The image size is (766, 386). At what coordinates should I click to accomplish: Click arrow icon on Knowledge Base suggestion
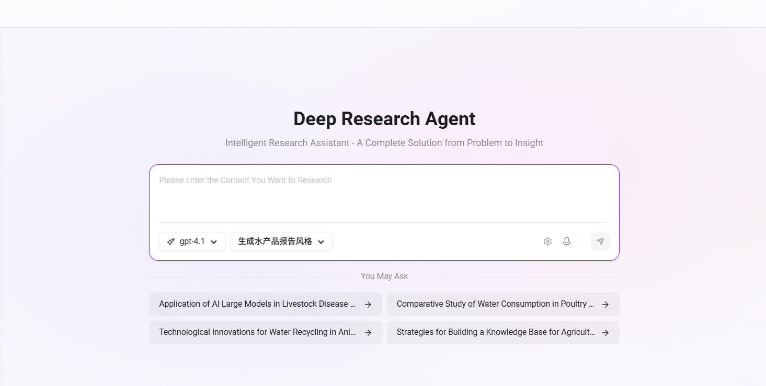point(605,333)
